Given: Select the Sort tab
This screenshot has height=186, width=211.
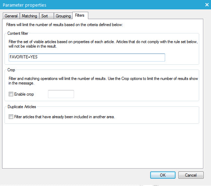Looking at the screenshot, I should tap(45, 16).
